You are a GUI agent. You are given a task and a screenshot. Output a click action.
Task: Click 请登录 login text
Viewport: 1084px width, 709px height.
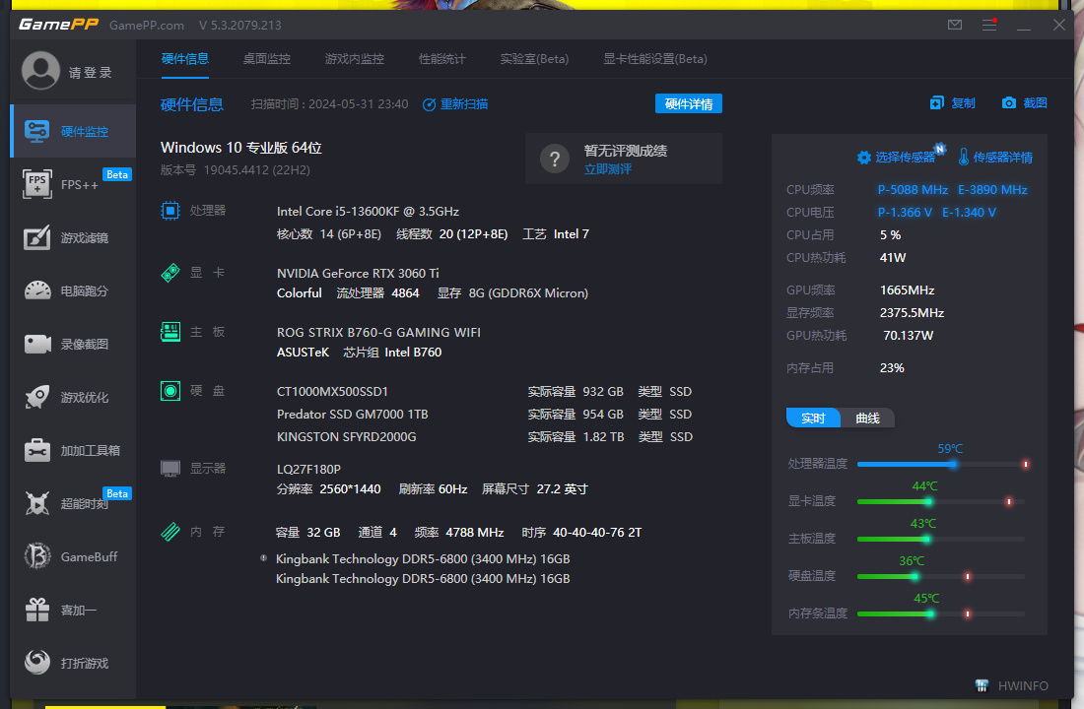click(x=91, y=73)
